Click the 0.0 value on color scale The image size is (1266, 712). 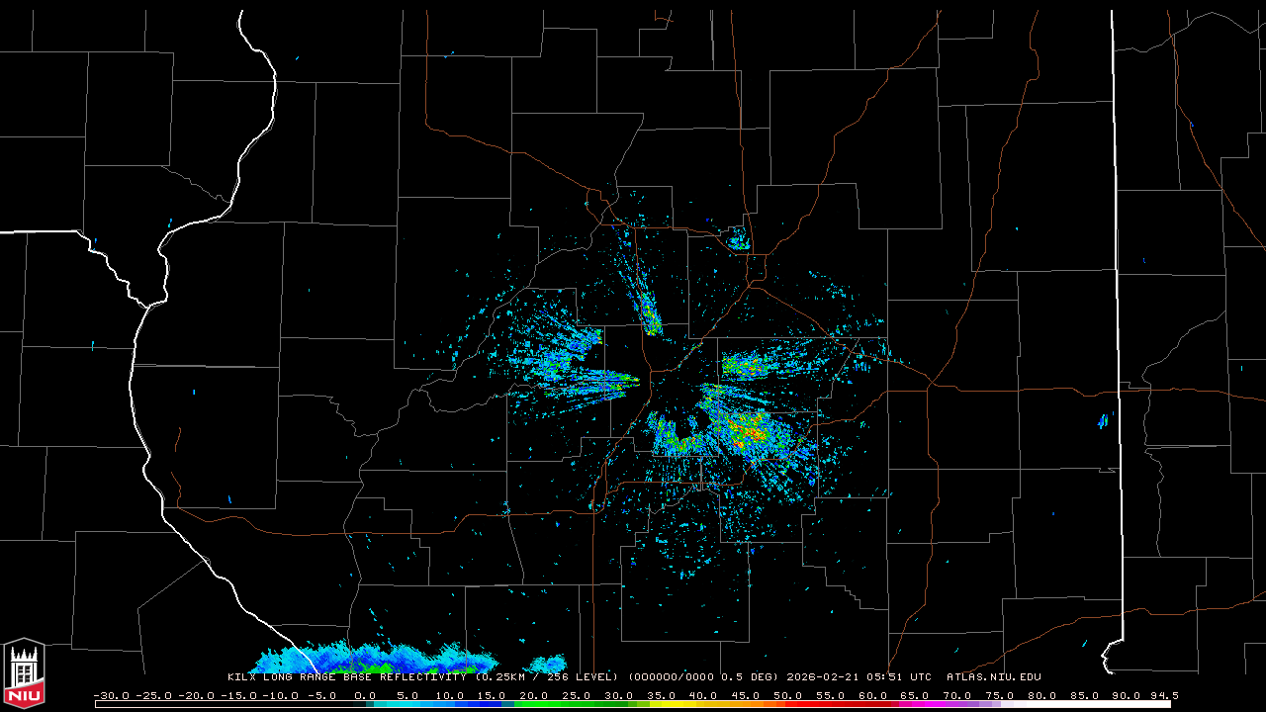tap(364, 695)
